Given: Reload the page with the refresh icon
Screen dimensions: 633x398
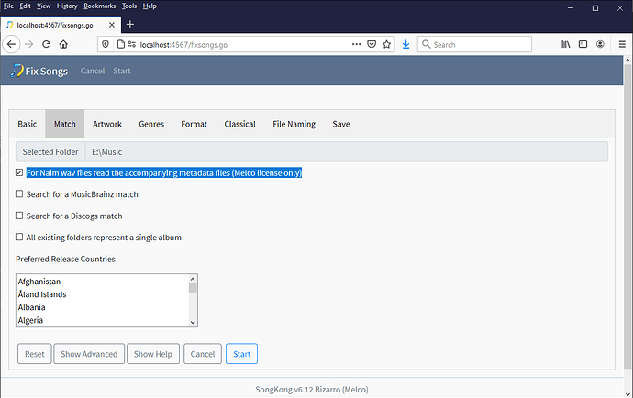Looking at the screenshot, I should 47,44.
